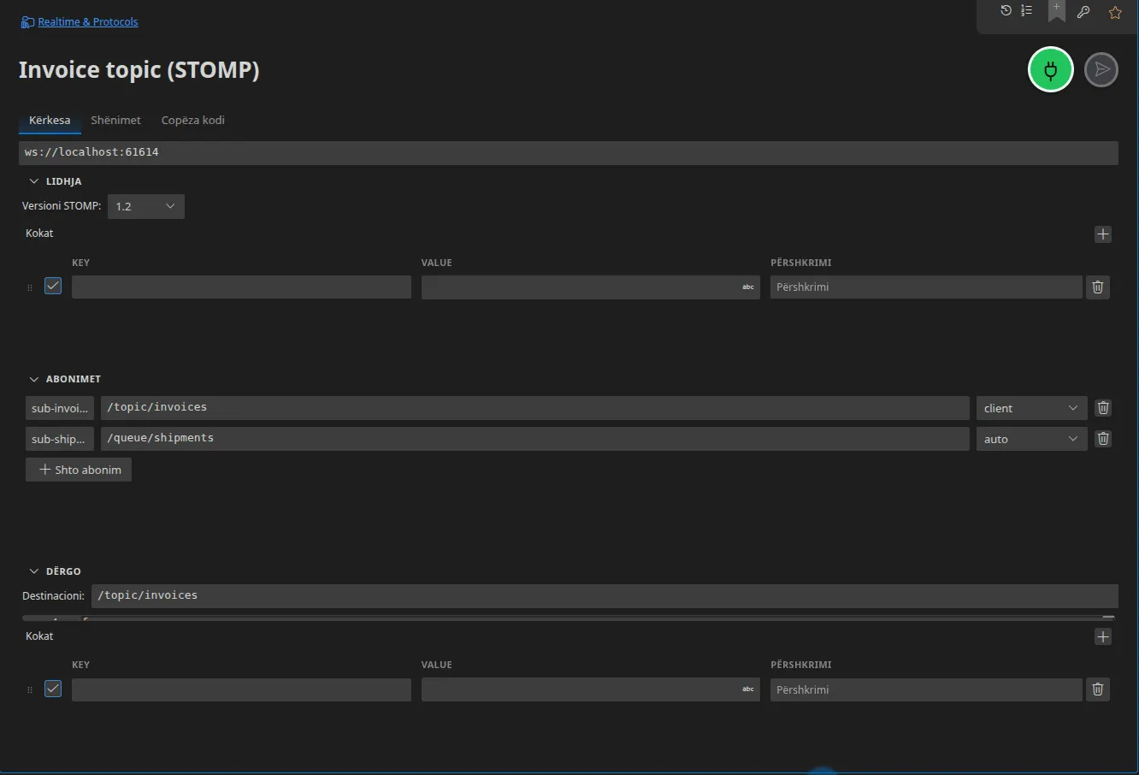Switch to the Copëza kodi tab
The height and width of the screenshot is (775, 1139).
193,121
